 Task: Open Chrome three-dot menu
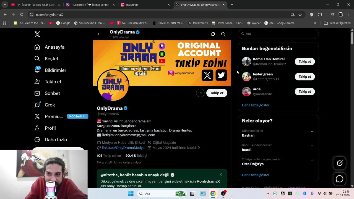point(348,15)
